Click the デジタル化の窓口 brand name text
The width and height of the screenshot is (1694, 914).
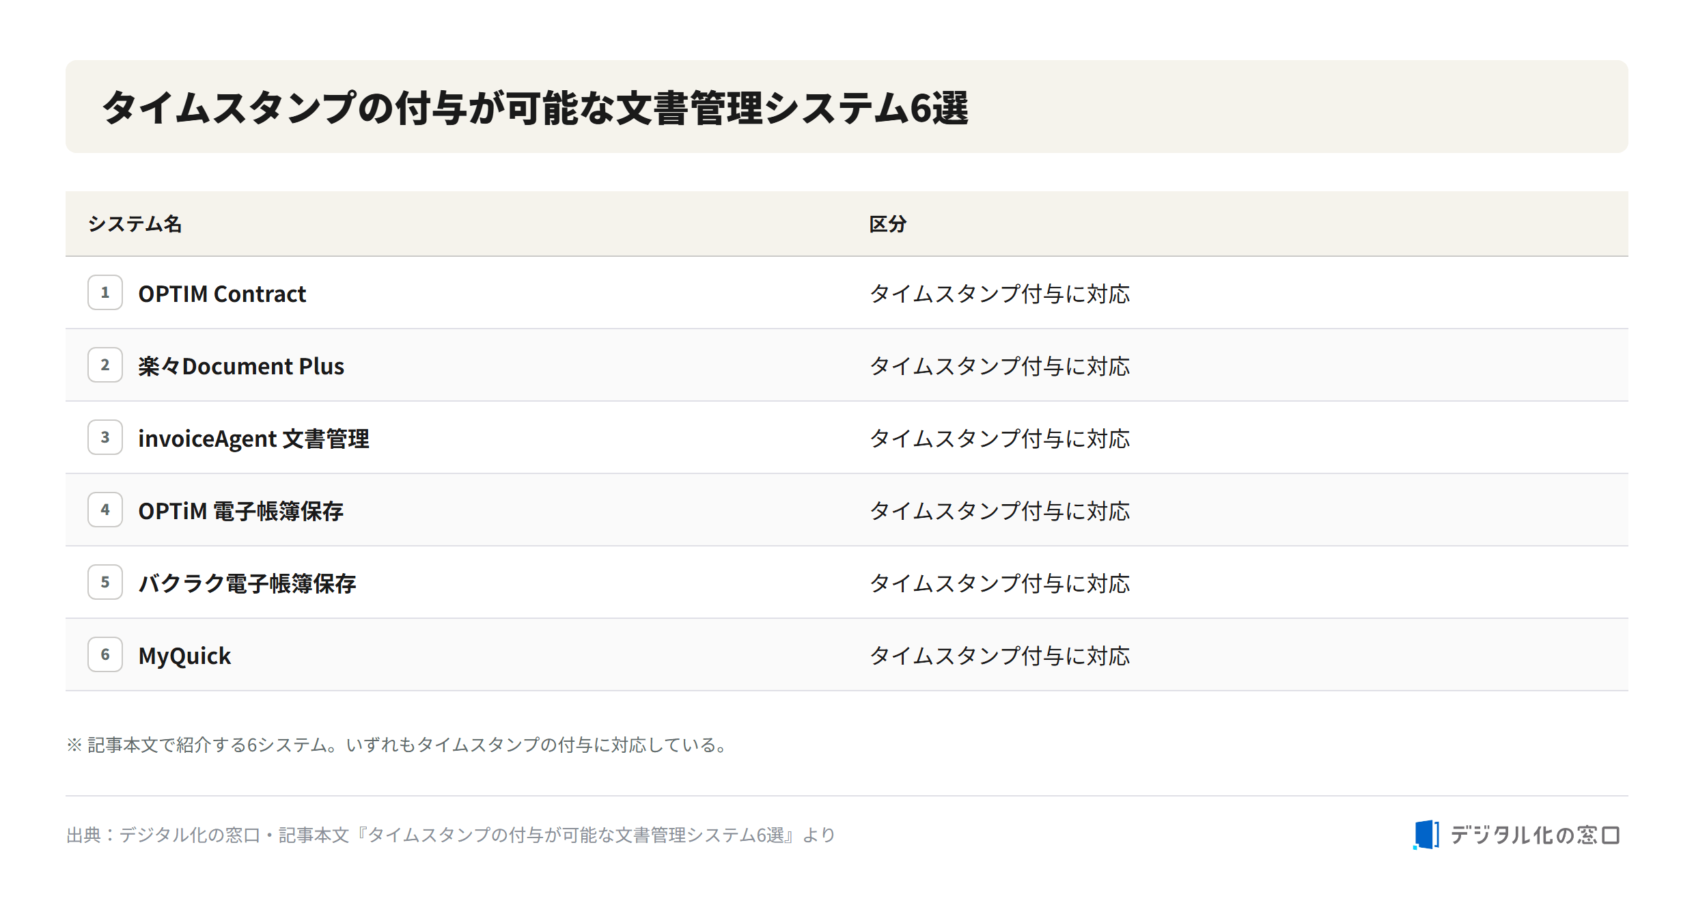pyautogui.click(x=1535, y=835)
